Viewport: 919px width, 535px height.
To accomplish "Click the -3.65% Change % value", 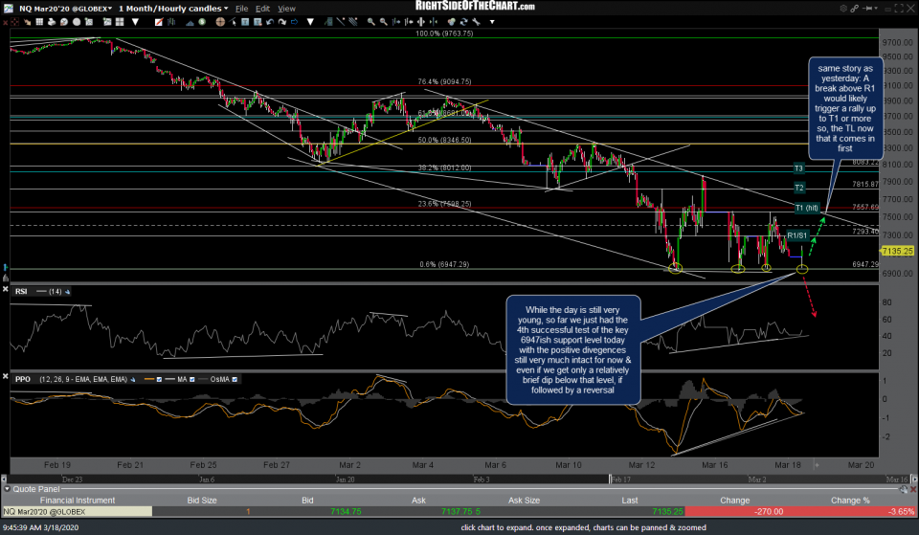I will (x=901, y=512).
